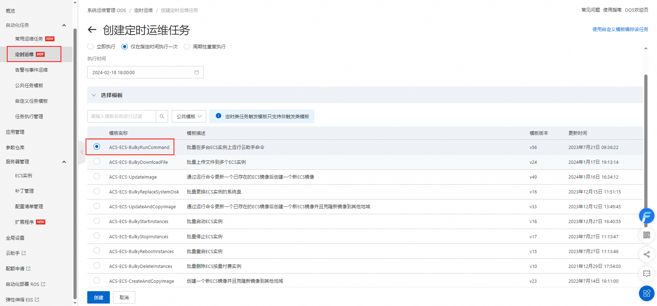
Task: Open the calendar icon in execution time field
Action: [x=196, y=72]
